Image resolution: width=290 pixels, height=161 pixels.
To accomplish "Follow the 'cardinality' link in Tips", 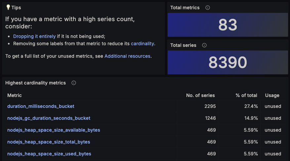I will coord(142,44).
